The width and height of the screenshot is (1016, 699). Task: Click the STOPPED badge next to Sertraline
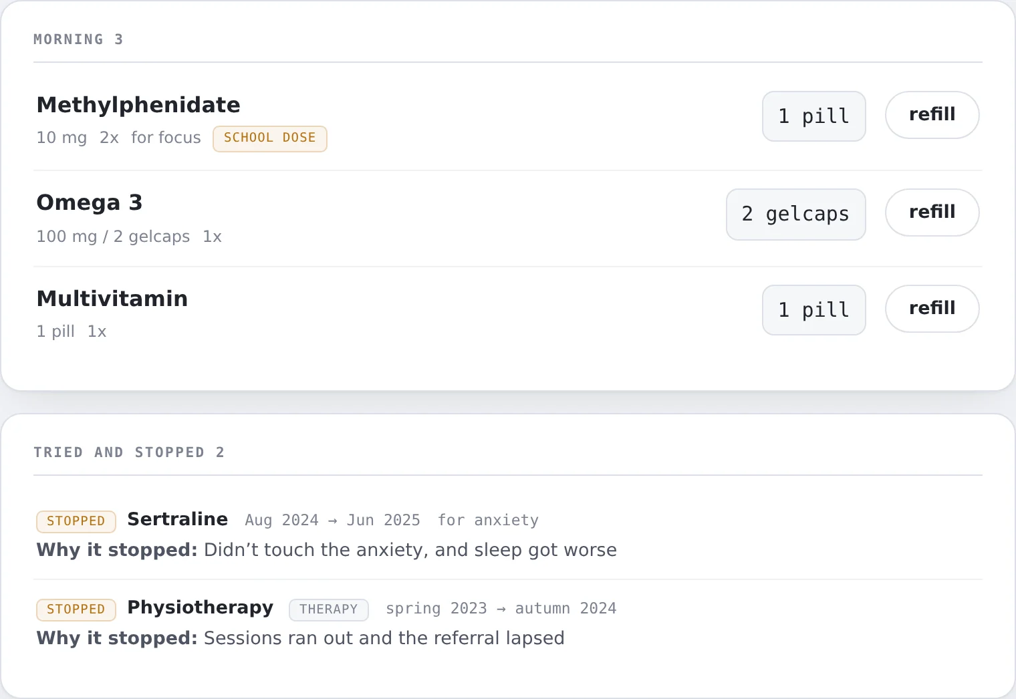pyautogui.click(x=76, y=521)
